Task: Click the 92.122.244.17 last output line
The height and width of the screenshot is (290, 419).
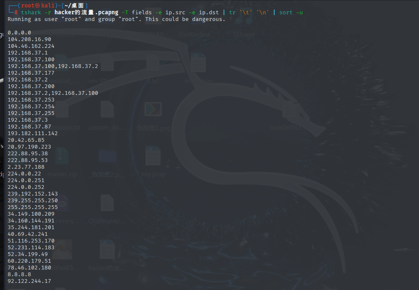Action: (x=29, y=281)
